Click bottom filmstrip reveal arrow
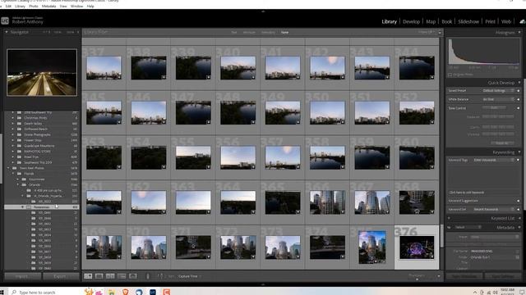 263,284
